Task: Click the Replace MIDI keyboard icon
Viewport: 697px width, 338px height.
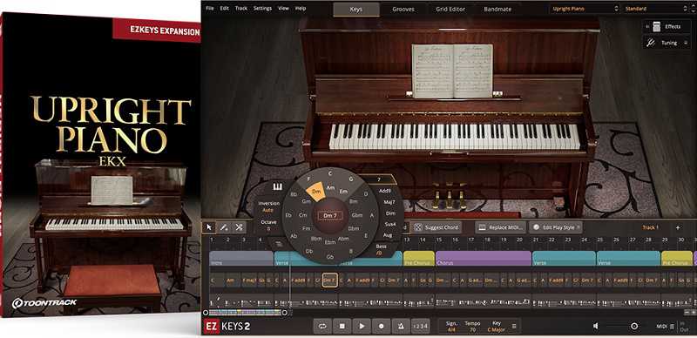Action: pos(482,227)
